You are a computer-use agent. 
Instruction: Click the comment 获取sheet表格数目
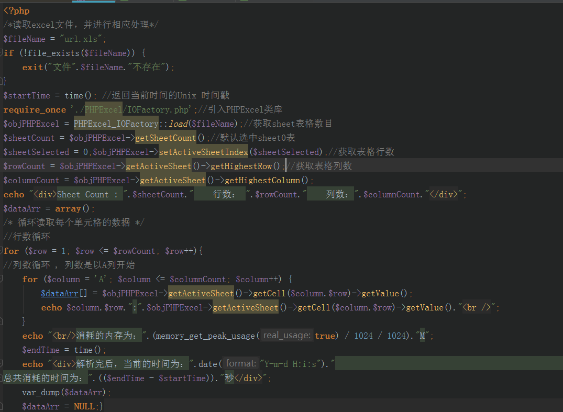click(x=288, y=124)
